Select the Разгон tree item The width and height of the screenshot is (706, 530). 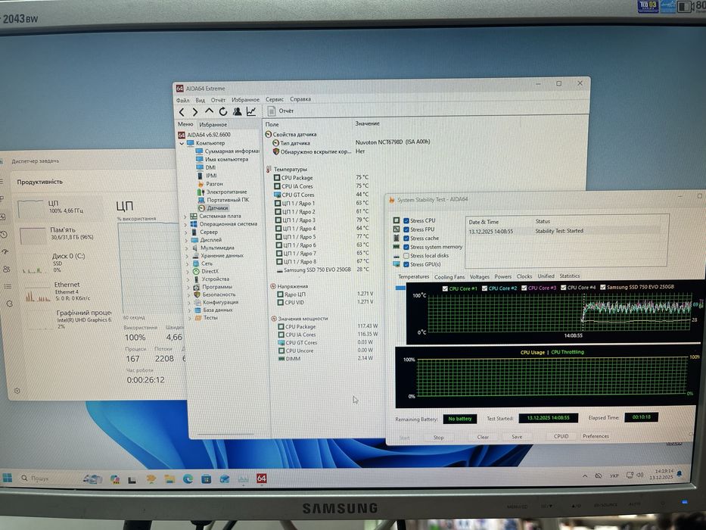coord(210,183)
